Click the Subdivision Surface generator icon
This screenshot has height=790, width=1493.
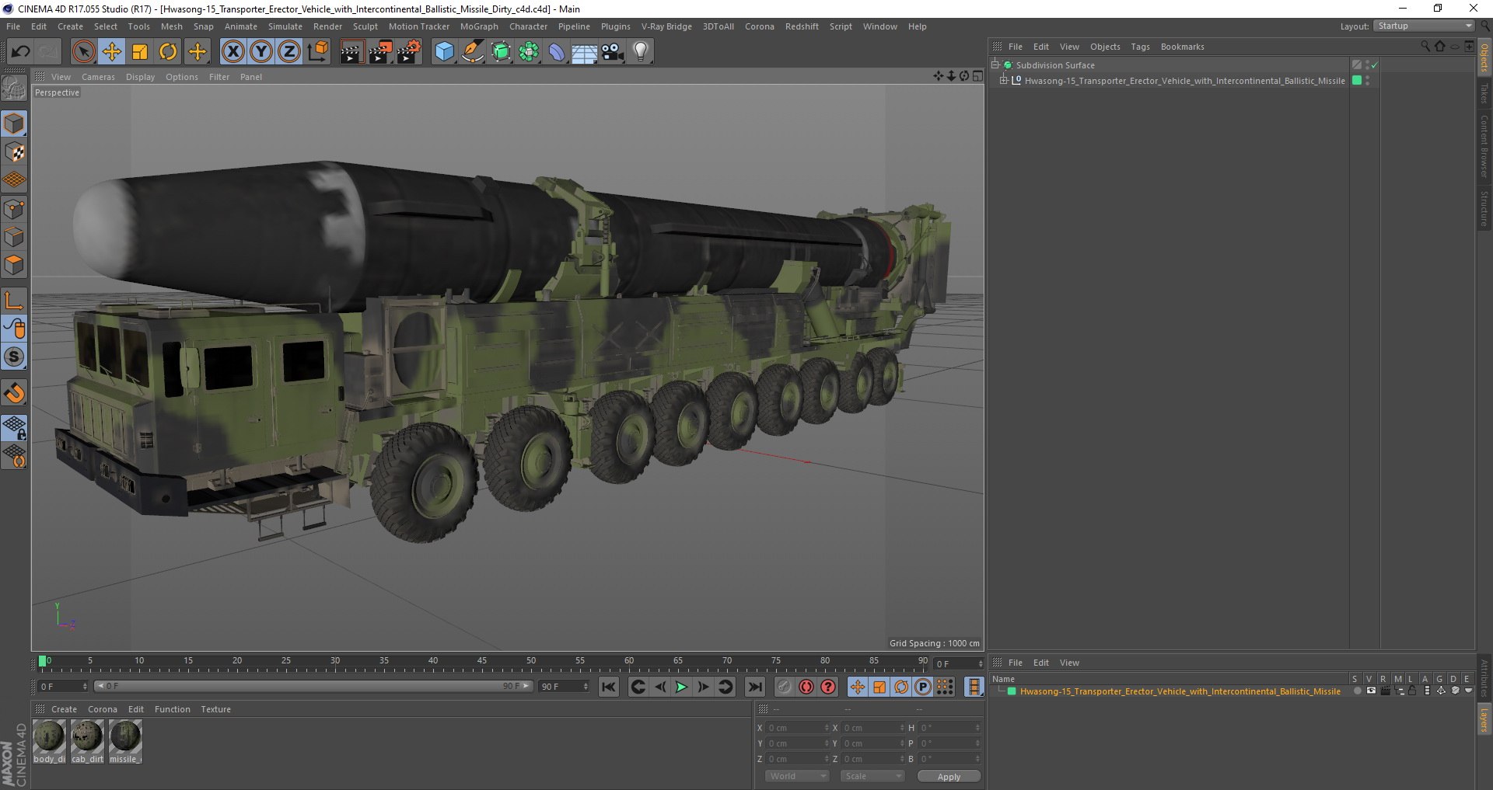501,52
